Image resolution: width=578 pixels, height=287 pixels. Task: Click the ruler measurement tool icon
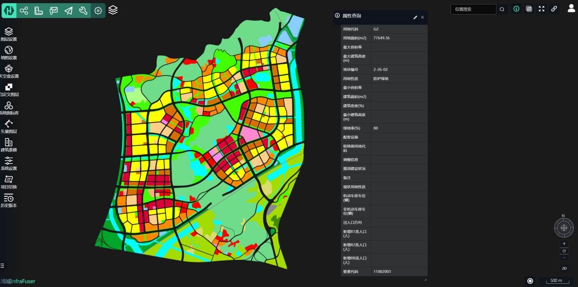tap(39, 10)
